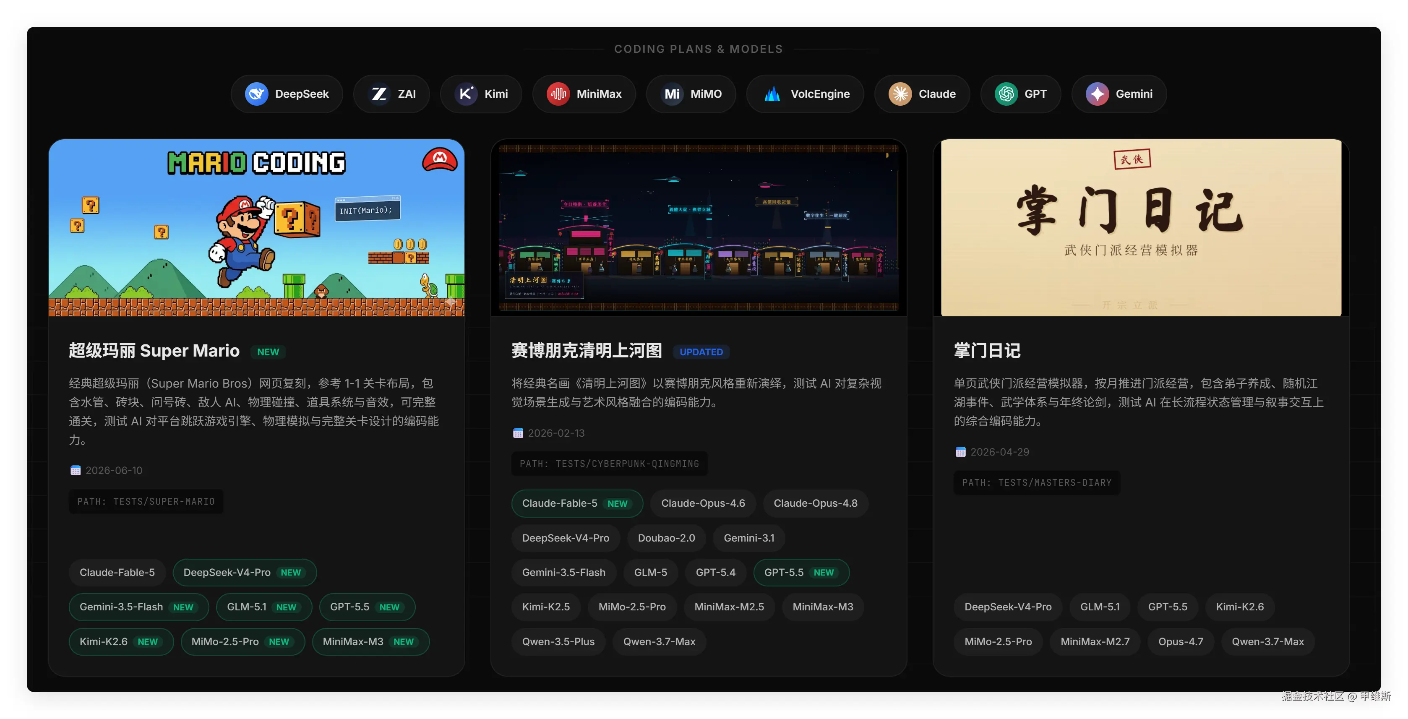Pick the GPT-5.4 model chip

(715, 573)
